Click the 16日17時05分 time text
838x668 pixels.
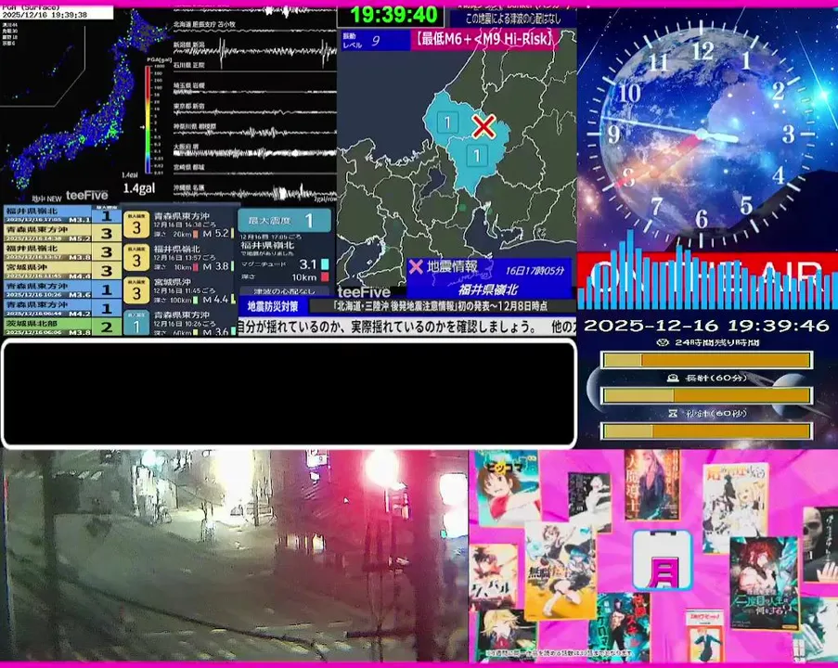535,270
